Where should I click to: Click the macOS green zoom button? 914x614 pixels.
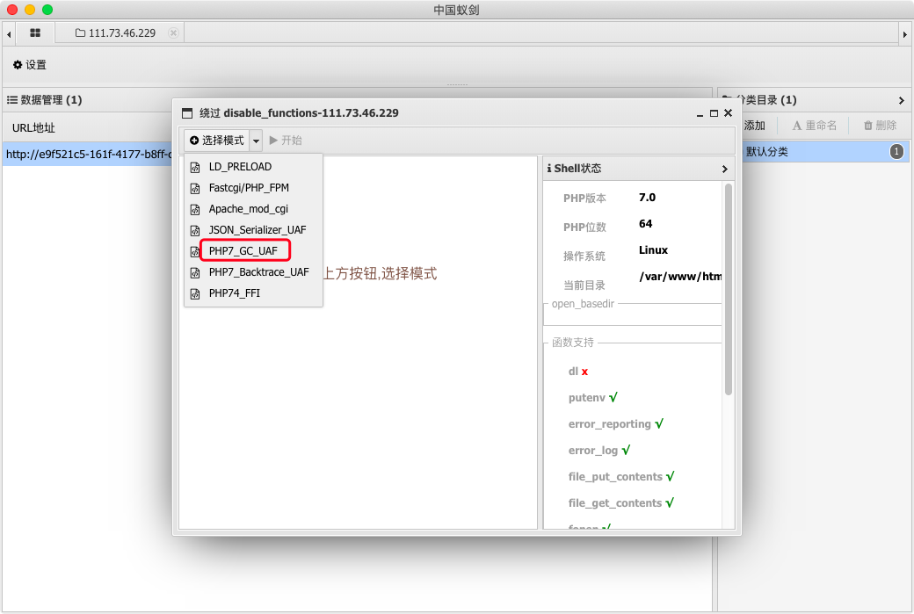click(x=47, y=10)
